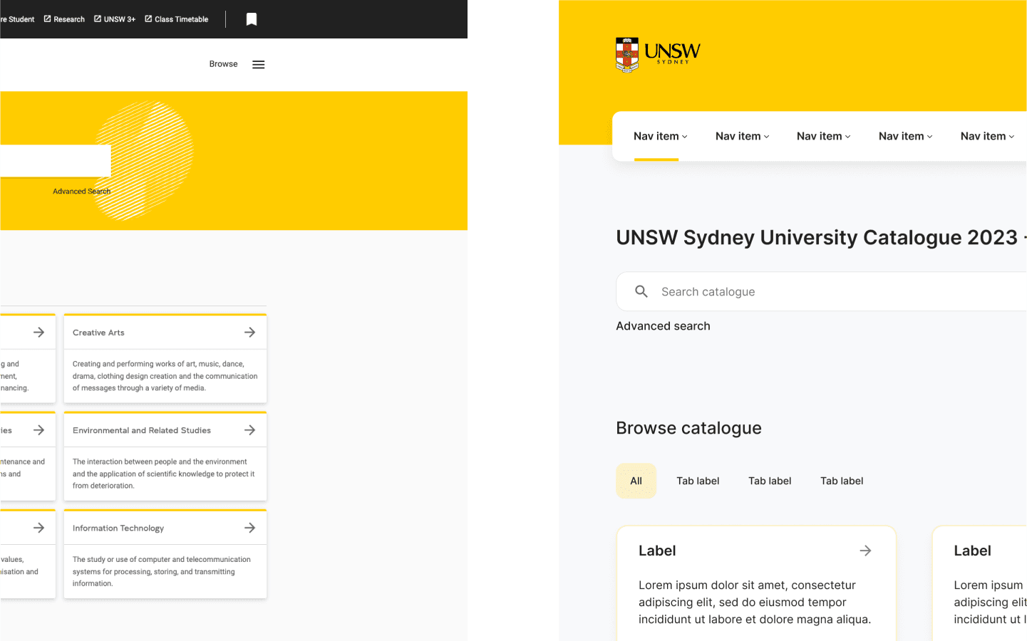Click the arrow on partial card beside Creative Arts
The height and width of the screenshot is (641, 1027).
point(39,333)
